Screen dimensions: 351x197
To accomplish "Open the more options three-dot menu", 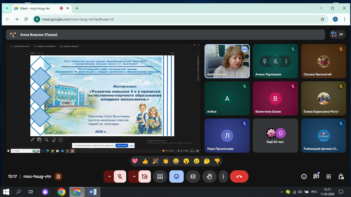I will click(x=223, y=176).
